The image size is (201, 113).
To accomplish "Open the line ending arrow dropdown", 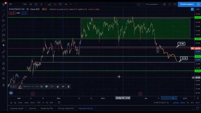I will [36, 87].
